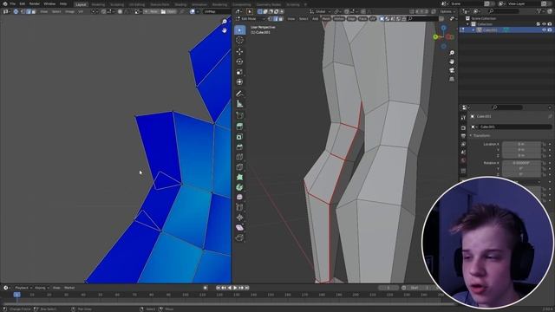
Task: Enable vertex select mode in 3D viewport
Action: pyautogui.click(x=271, y=19)
